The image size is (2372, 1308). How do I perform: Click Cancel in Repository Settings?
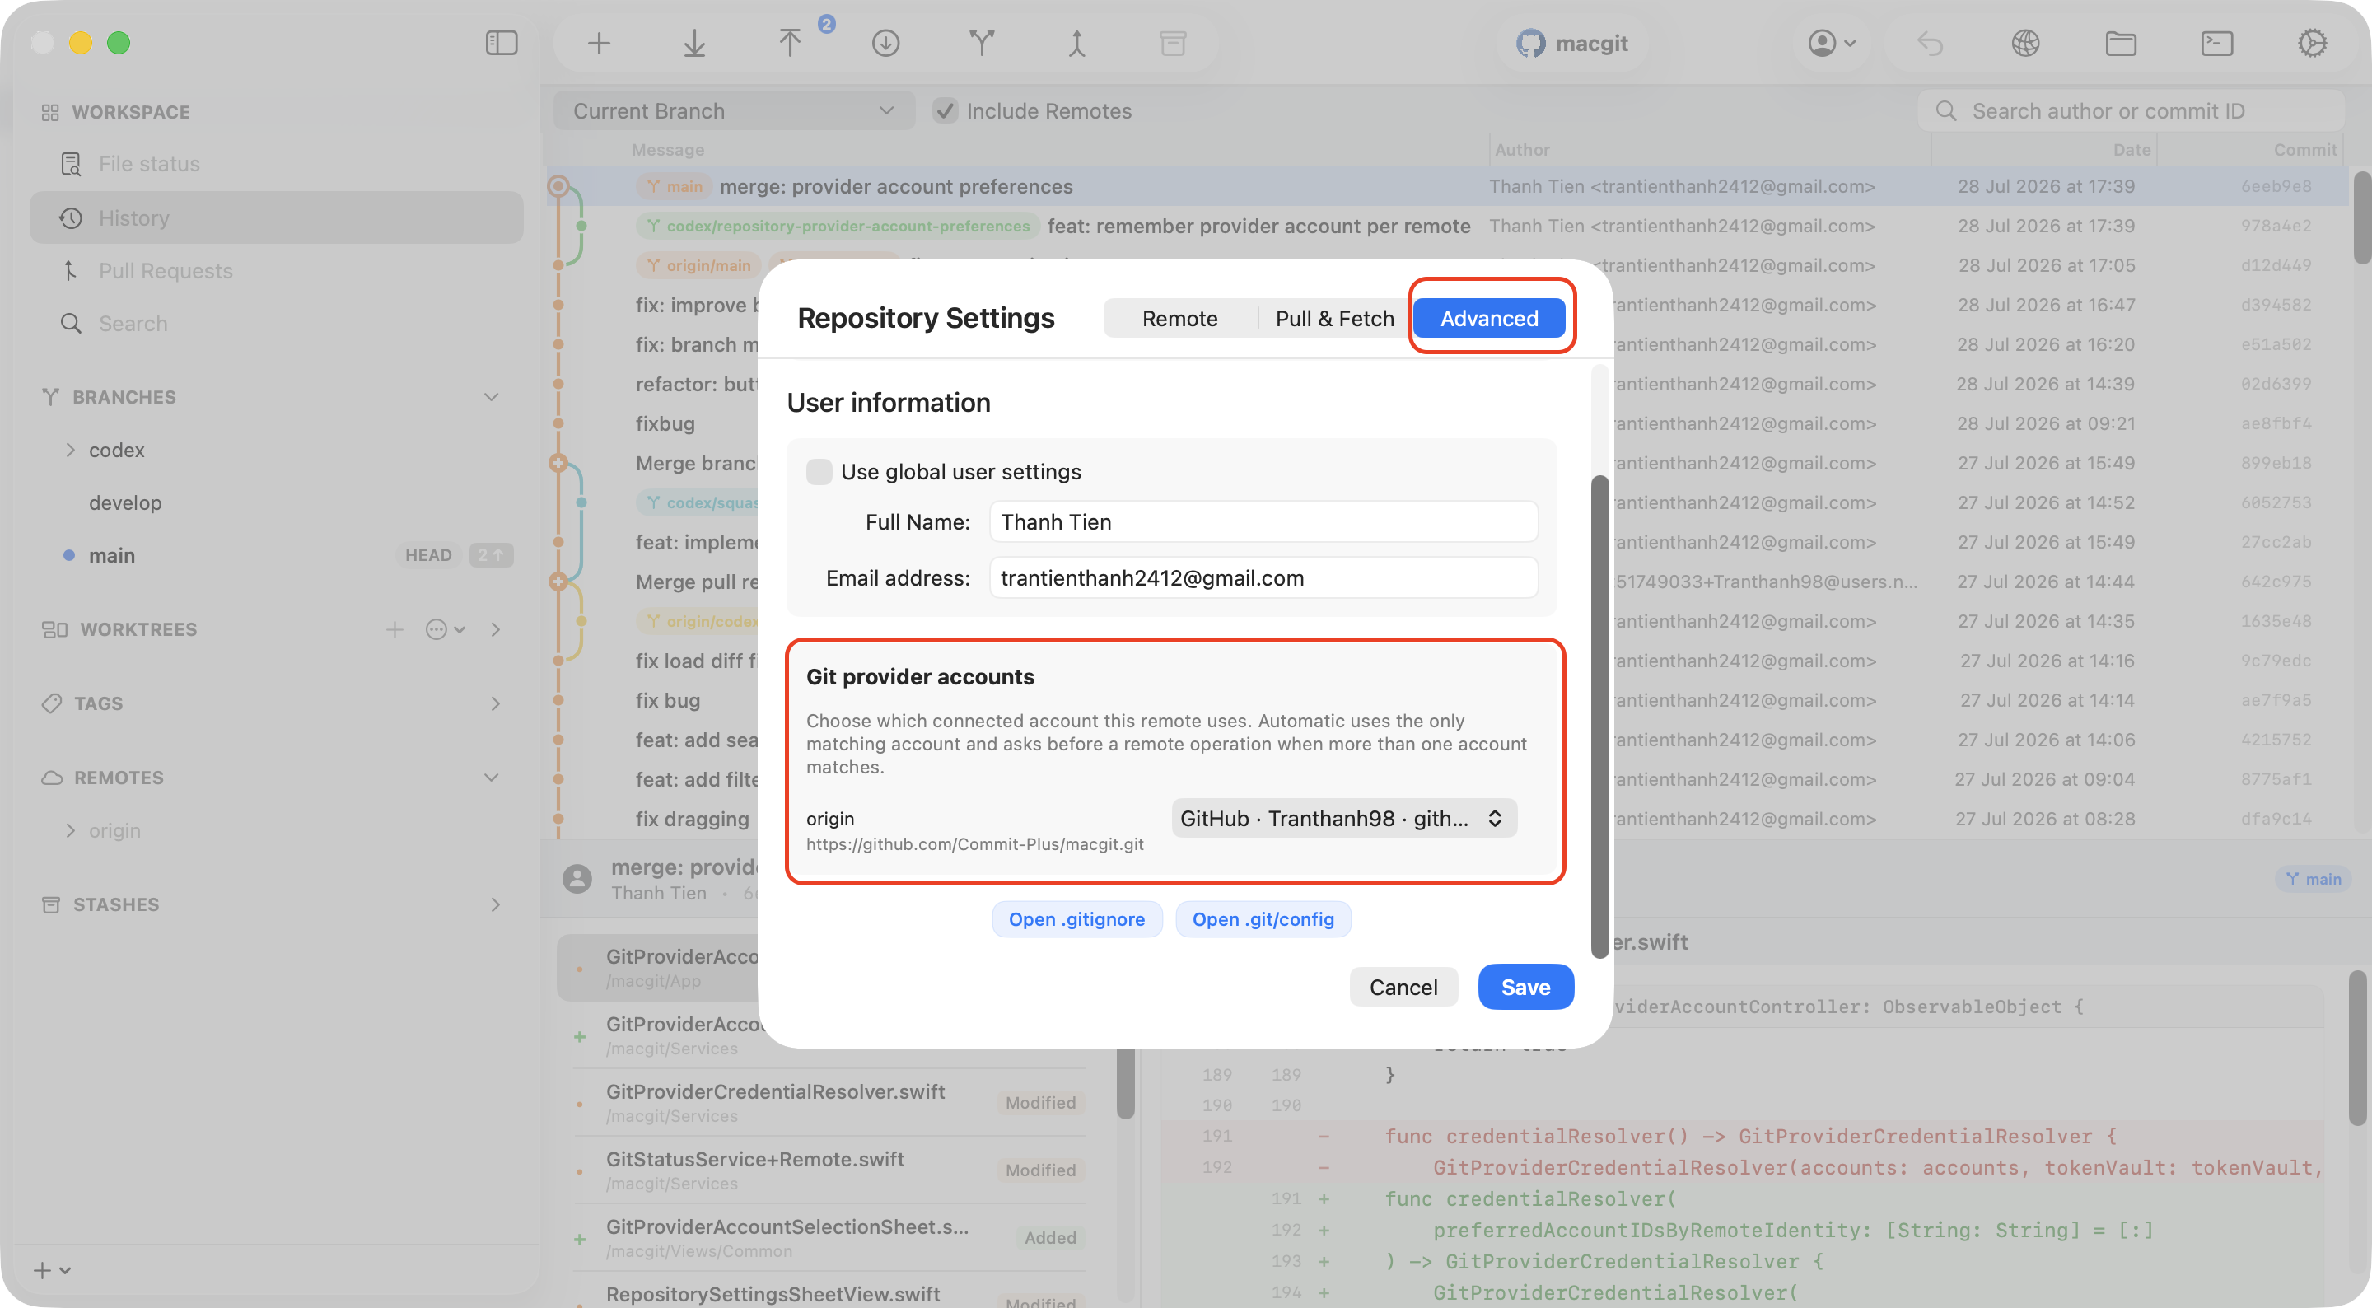pyautogui.click(x=1403, y=988)
